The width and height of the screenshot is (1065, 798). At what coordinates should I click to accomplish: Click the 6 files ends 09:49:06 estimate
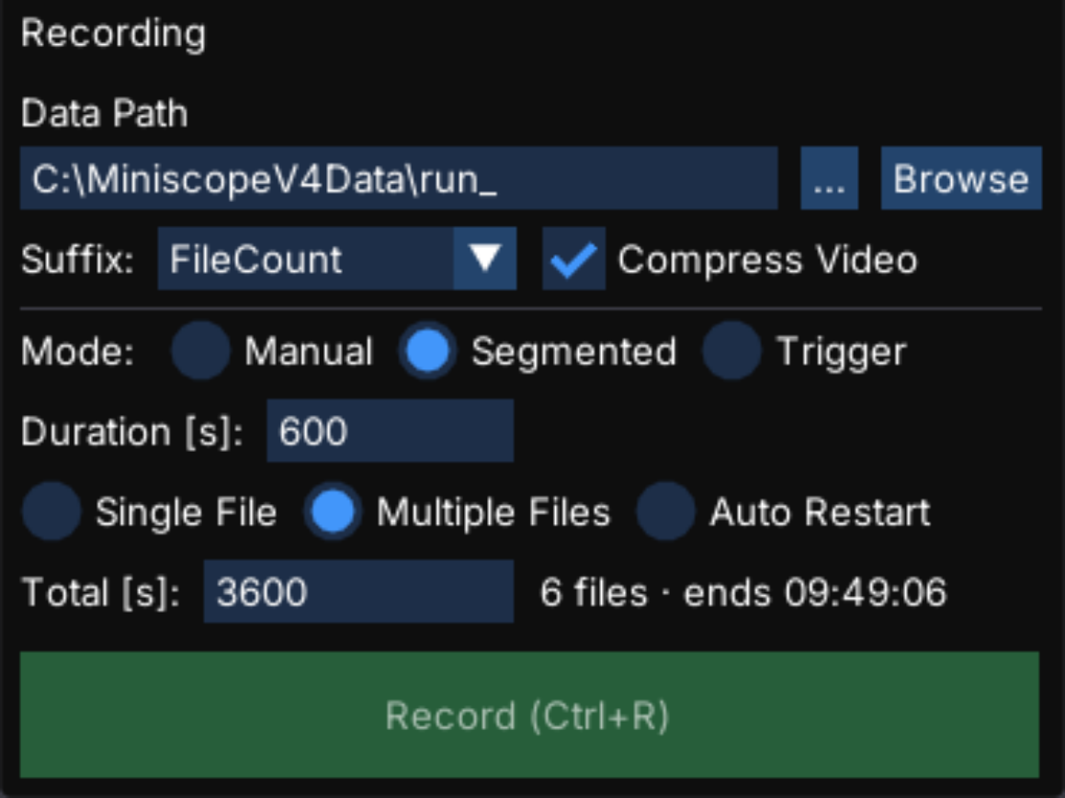(x=743, y=591)
